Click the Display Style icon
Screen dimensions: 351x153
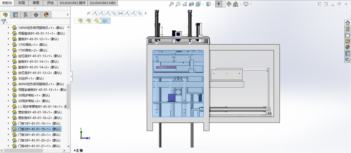pos(209,4)
